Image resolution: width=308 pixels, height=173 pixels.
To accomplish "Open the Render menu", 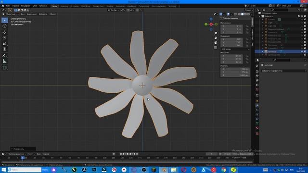I will click(26, 6).
